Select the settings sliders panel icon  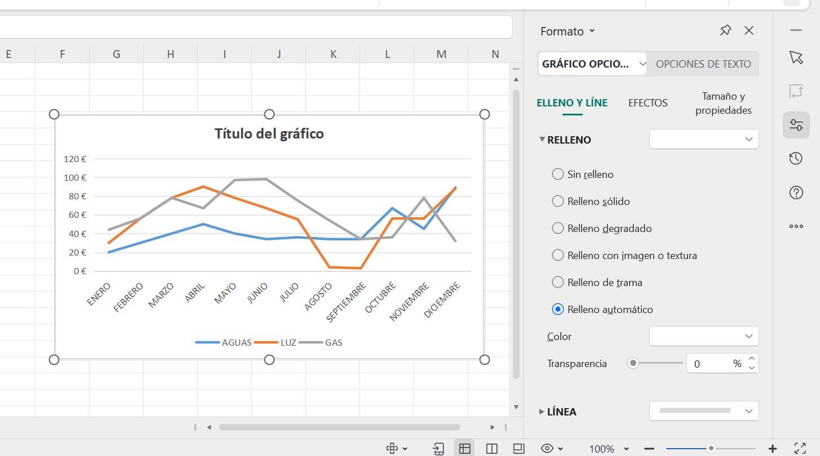coord(796,124)
